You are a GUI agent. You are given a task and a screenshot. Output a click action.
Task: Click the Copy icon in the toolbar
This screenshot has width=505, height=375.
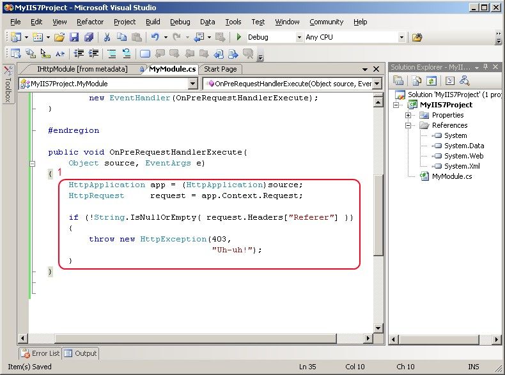pyautogui.click(x=121, y=37)
